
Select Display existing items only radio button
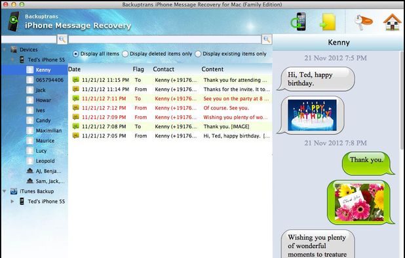point(198,54)
